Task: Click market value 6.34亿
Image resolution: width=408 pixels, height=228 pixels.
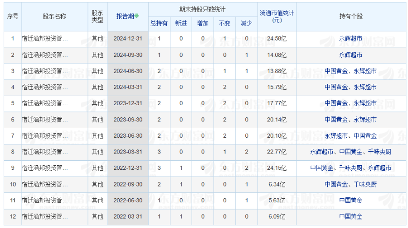Action: 277,184
